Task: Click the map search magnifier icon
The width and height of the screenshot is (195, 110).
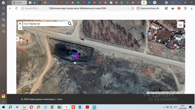Action: tap(70, 24)
